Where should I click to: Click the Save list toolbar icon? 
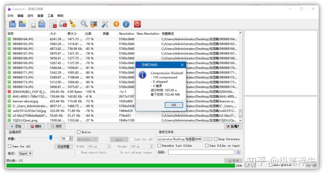click(x=32, y=24)
